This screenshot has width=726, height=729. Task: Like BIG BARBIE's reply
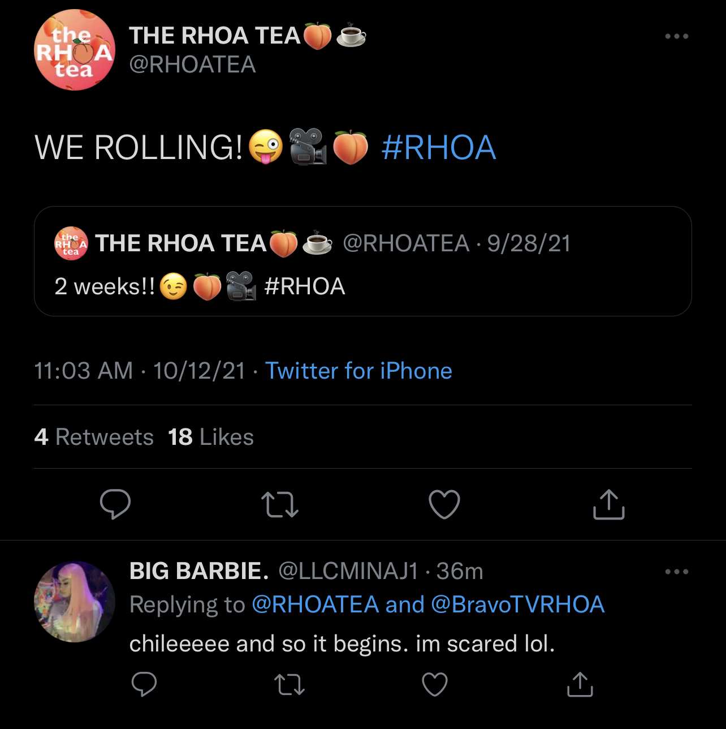point(435,684)
